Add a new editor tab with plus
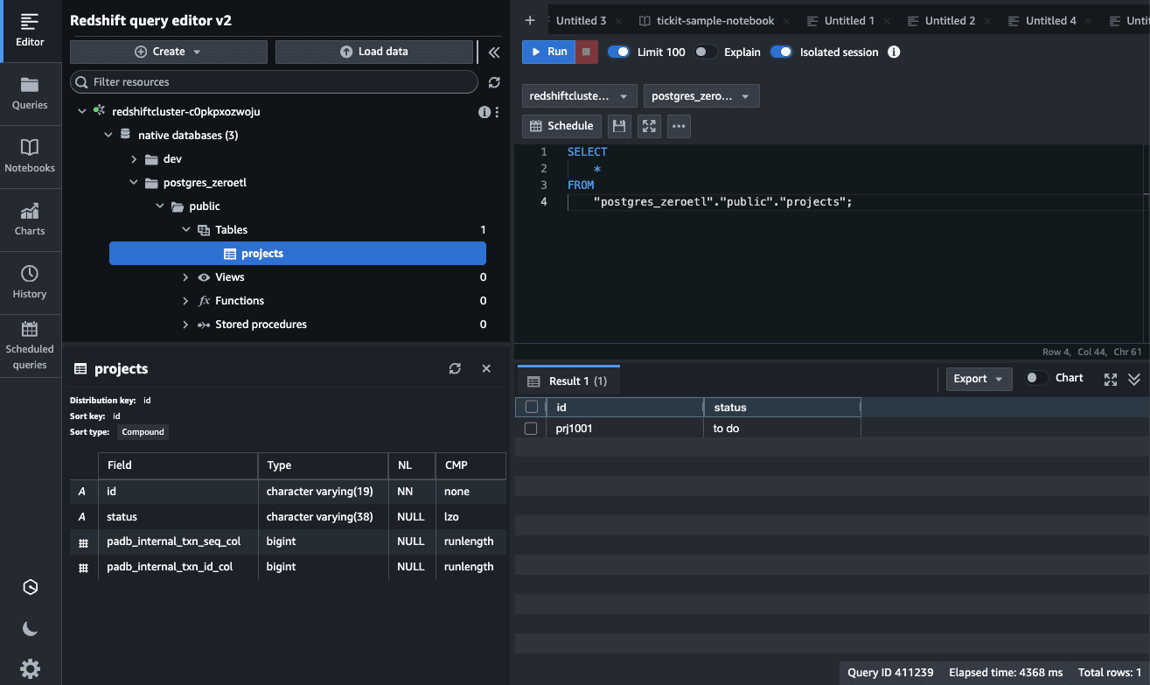Image resolution: width=1150 pixels, height=685 pixels. coord(530,20)
